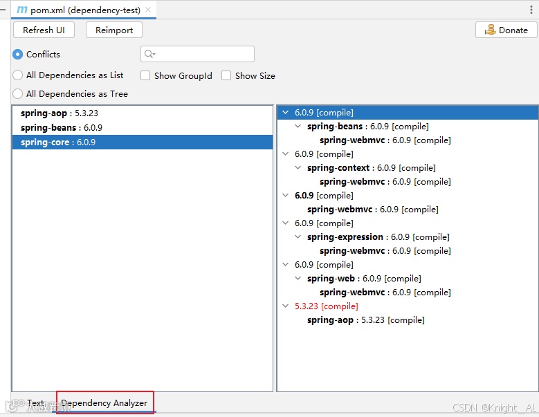The image size is (539, 417).
Task: Click the Donate coins icon
Action: (490, 30)
